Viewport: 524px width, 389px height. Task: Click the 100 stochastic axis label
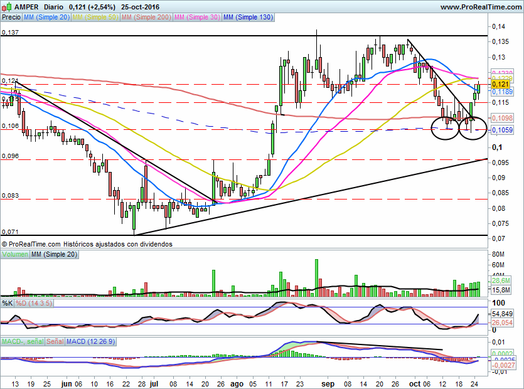(499, 303)
